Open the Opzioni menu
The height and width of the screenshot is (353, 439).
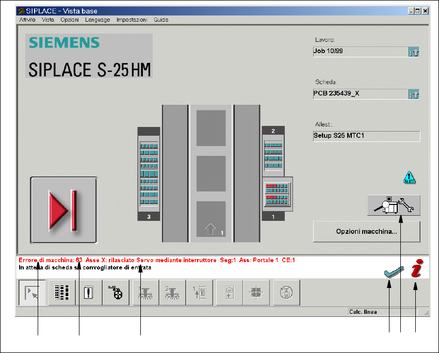tap(70, 20)
